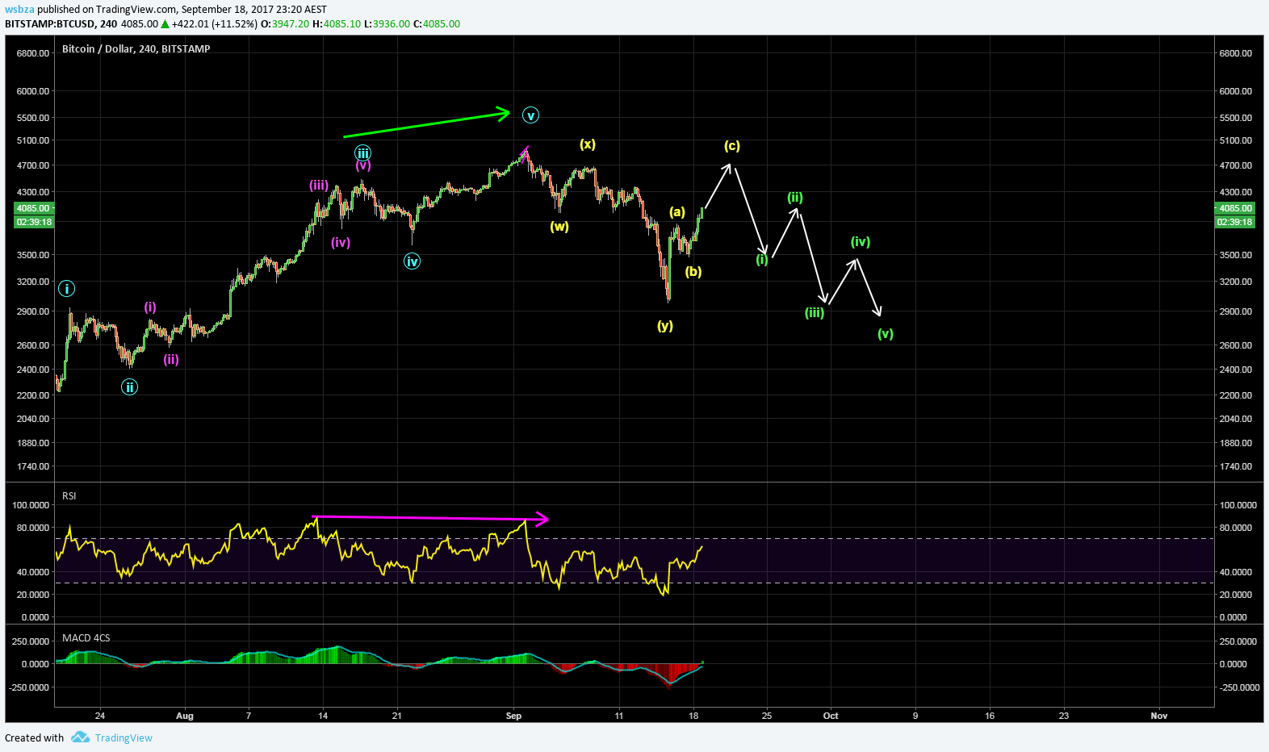This screenshot has height=752, width=1269.
Task: Select the green projected (iii) label
Action: (815, 312)
